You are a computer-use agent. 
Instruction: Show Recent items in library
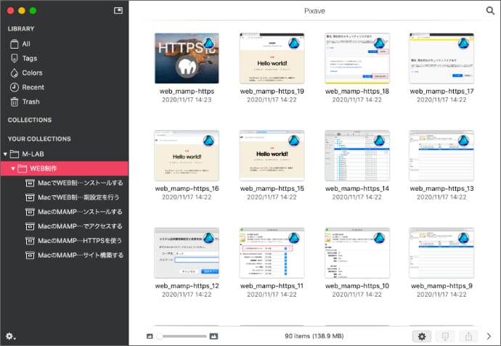pos(33,87)
